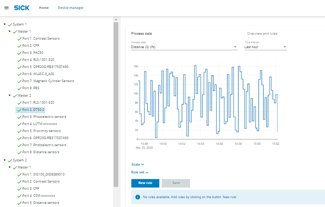Click the device tree vertical scrollbar thumb
Screen dimensions: 325x207
[116, 105]
